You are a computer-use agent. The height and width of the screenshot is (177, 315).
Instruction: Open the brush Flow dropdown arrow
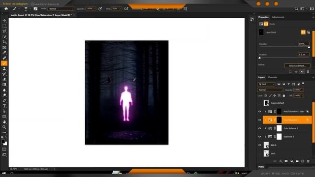pyautogui.click(x=120, y=9)
